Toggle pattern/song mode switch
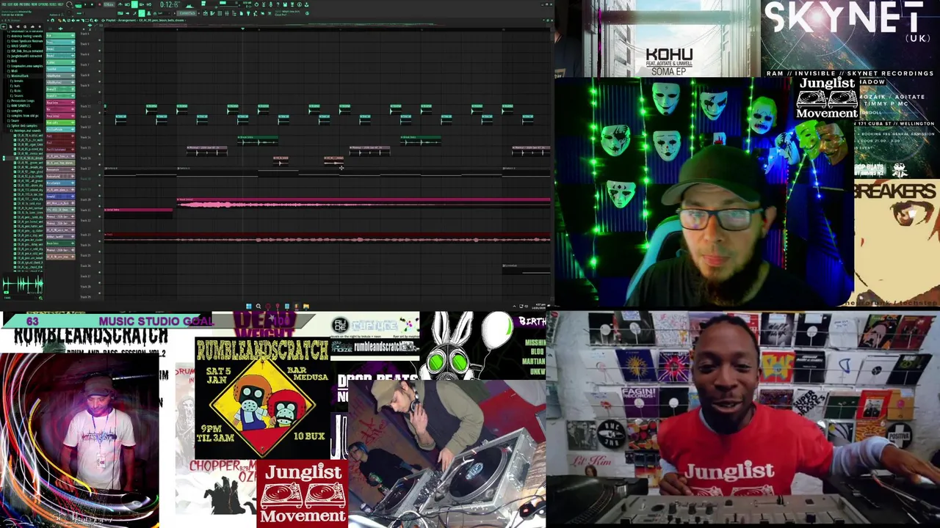This screenshot has width=940, height=528. 78,5
